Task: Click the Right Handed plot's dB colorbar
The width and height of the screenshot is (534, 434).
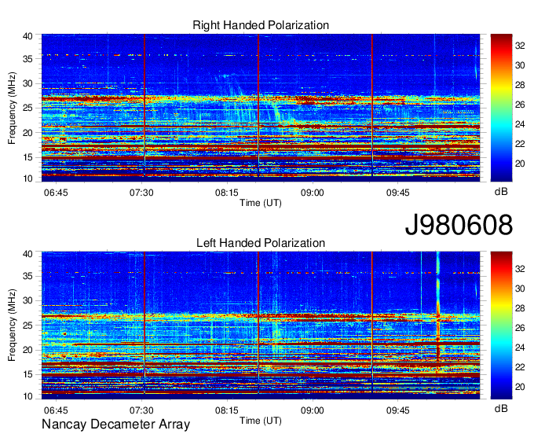Action: coord(501,108)
